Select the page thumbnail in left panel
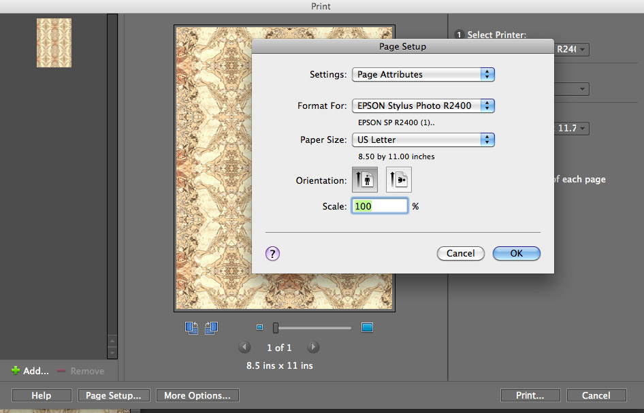 point(54,44)
